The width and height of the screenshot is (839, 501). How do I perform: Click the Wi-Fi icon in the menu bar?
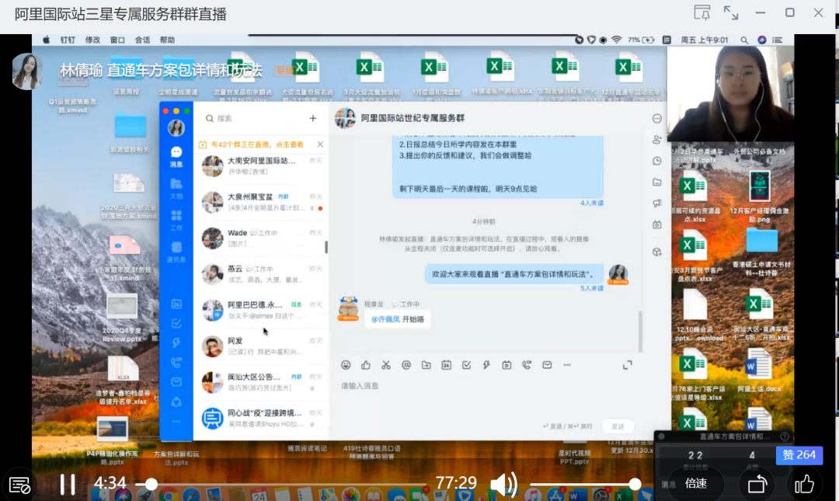(x=616, y=40)
